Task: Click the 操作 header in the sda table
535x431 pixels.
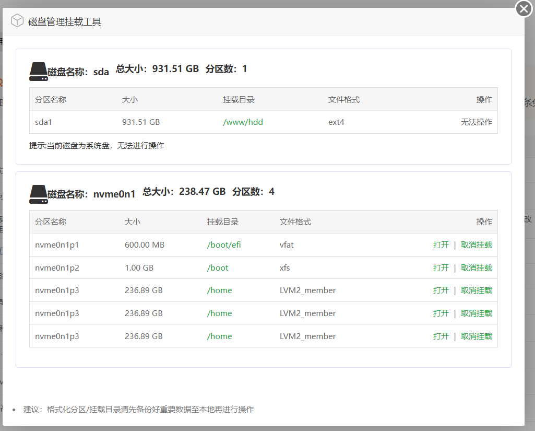Action: tap(484, 99)
